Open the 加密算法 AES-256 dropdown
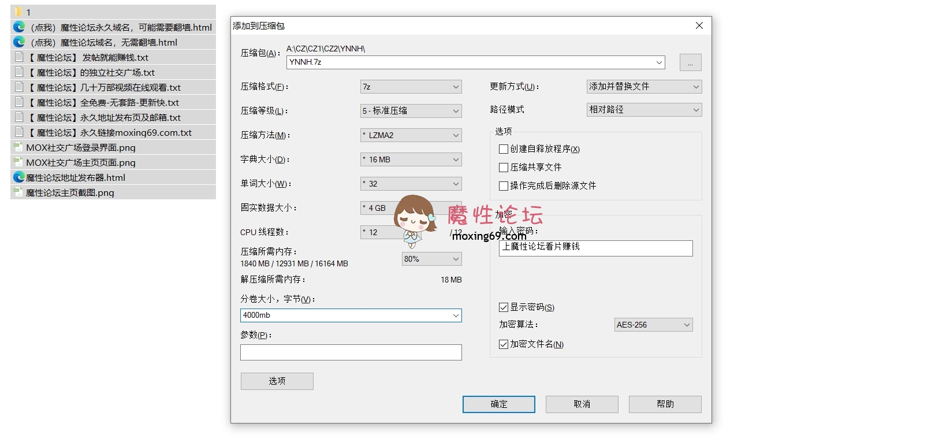950x446 pixels. 653,325
